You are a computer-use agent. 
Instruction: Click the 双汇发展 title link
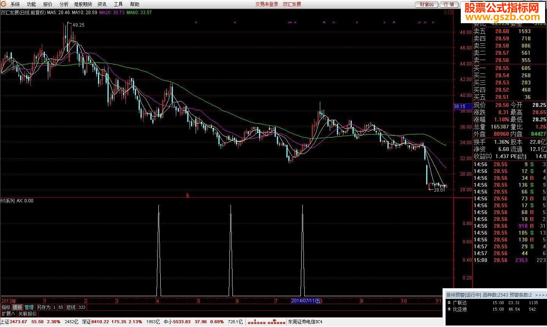292,5
